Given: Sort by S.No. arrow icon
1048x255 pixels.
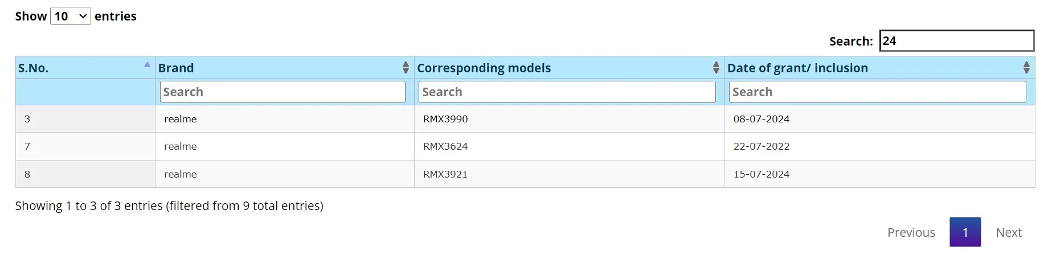Looking at the screenshot, I should 147,64.
